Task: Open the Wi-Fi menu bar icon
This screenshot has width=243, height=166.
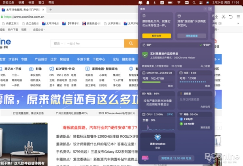Action: click(x=179, y=2)
